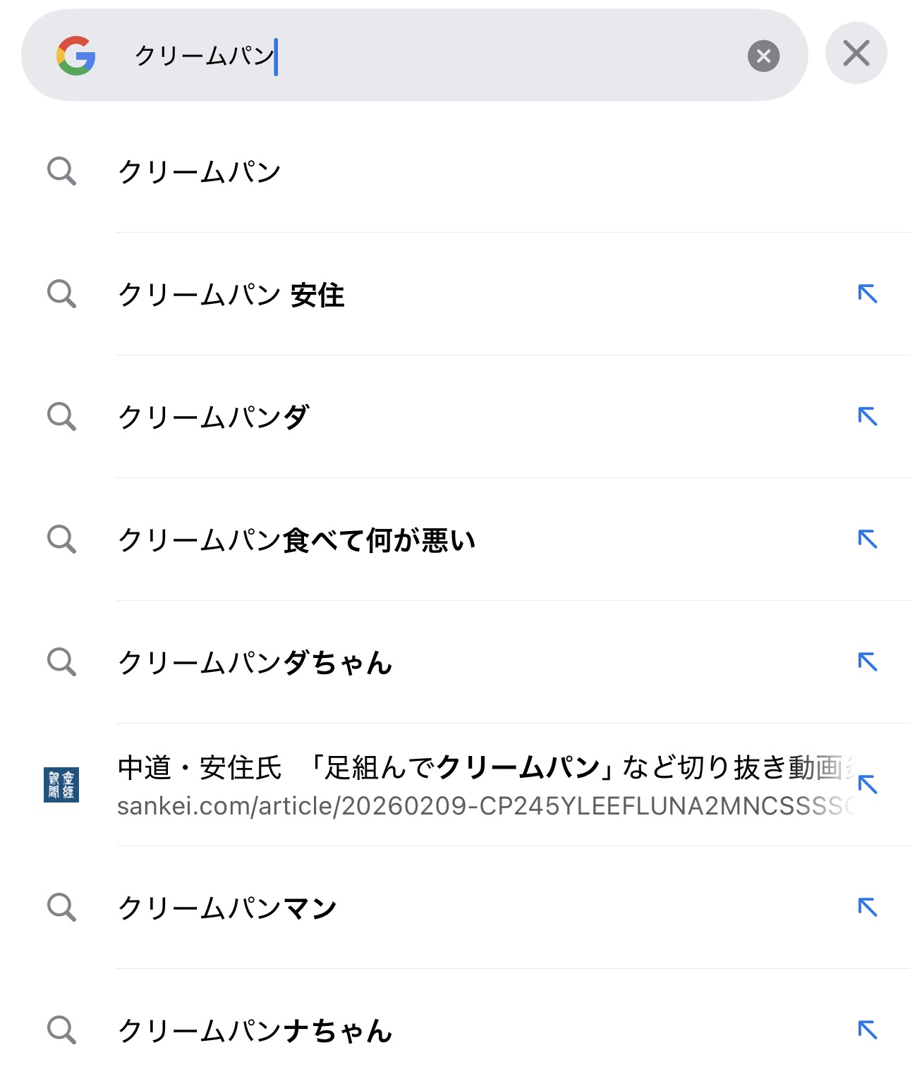910x1086 pixels.
Task: Search for クリームパン食べて何が悪い
Action: 296,540
